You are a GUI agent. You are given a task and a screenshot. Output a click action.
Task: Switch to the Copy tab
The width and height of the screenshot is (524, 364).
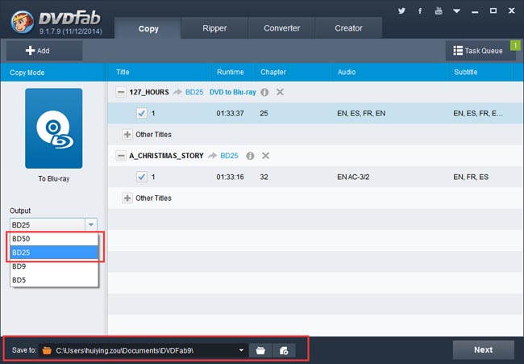[148, 28]
